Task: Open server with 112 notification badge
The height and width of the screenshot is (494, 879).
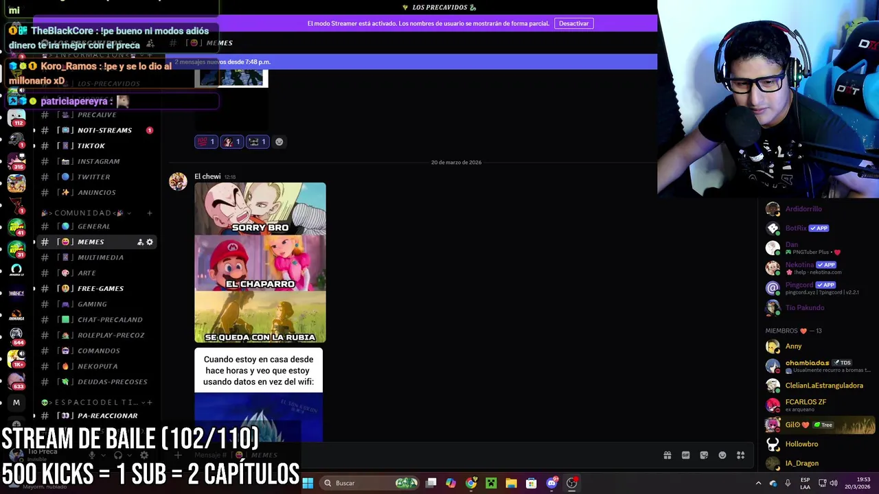Action: click(x=16, y=118)
